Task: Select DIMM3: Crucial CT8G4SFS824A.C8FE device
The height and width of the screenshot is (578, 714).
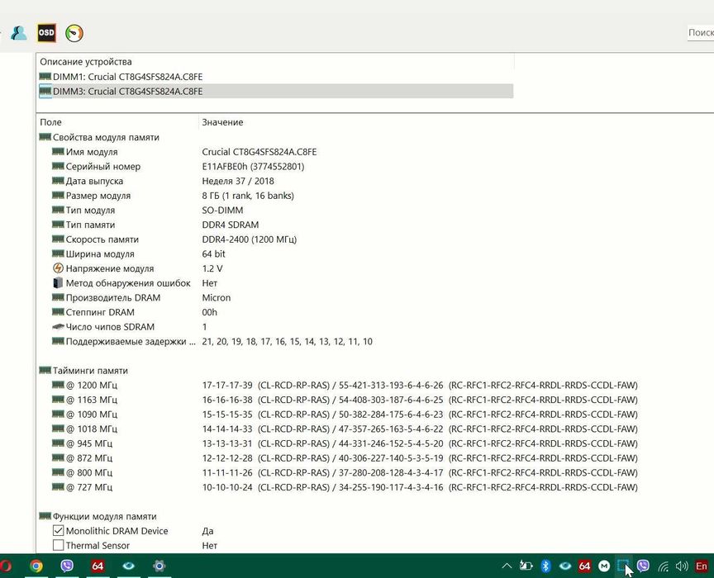Action: click(x=276, y=91)
